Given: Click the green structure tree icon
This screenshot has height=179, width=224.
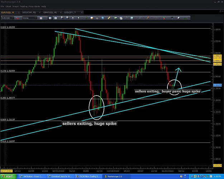Looking at the screenshot, I should (185, 18).
